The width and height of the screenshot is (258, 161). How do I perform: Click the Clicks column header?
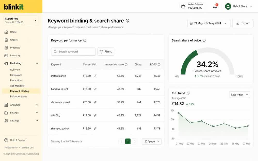point(138,65)
